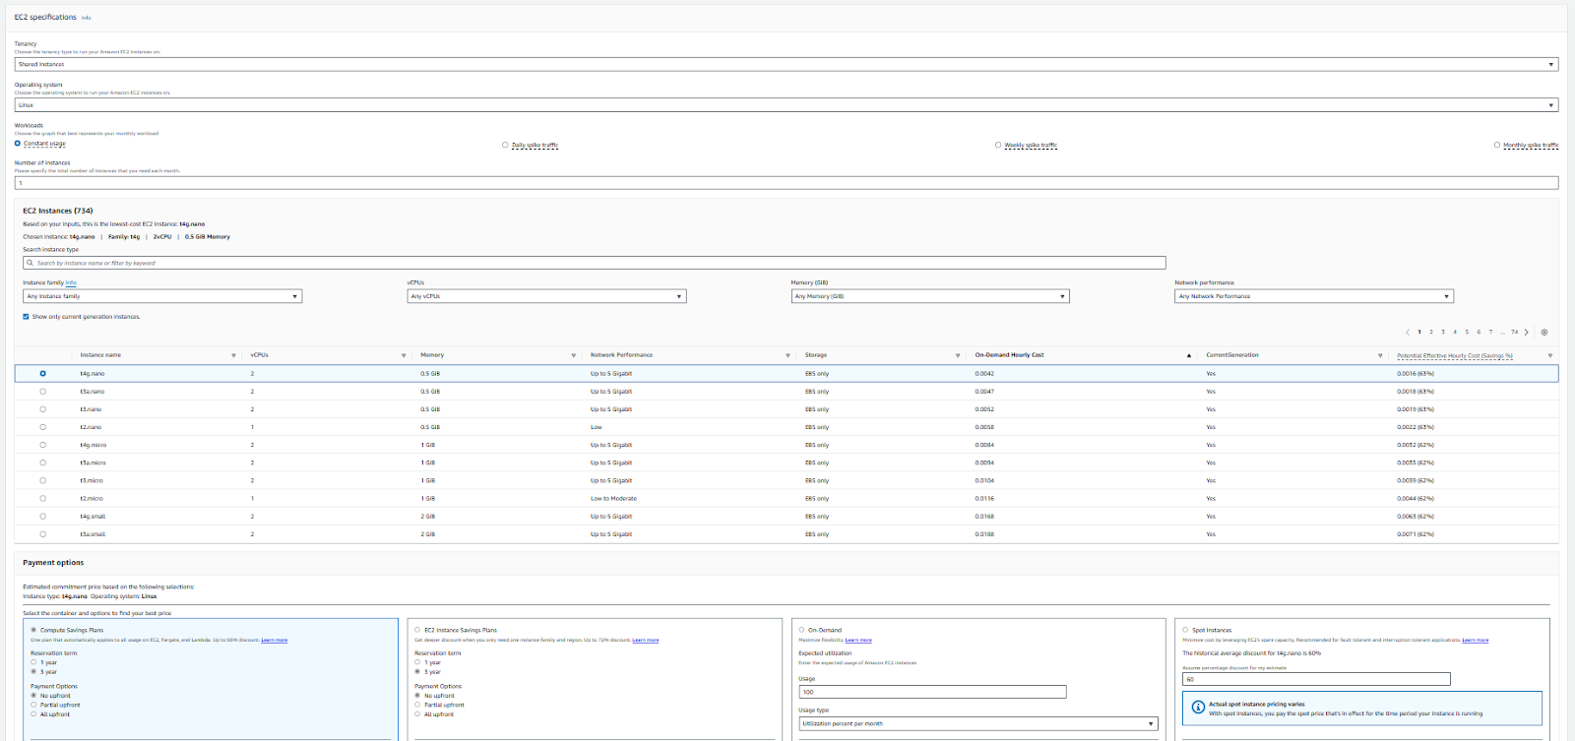The image size is (1575, 741).
Task: Click the Low to Moderate network cell
Action: click(613, 499)
